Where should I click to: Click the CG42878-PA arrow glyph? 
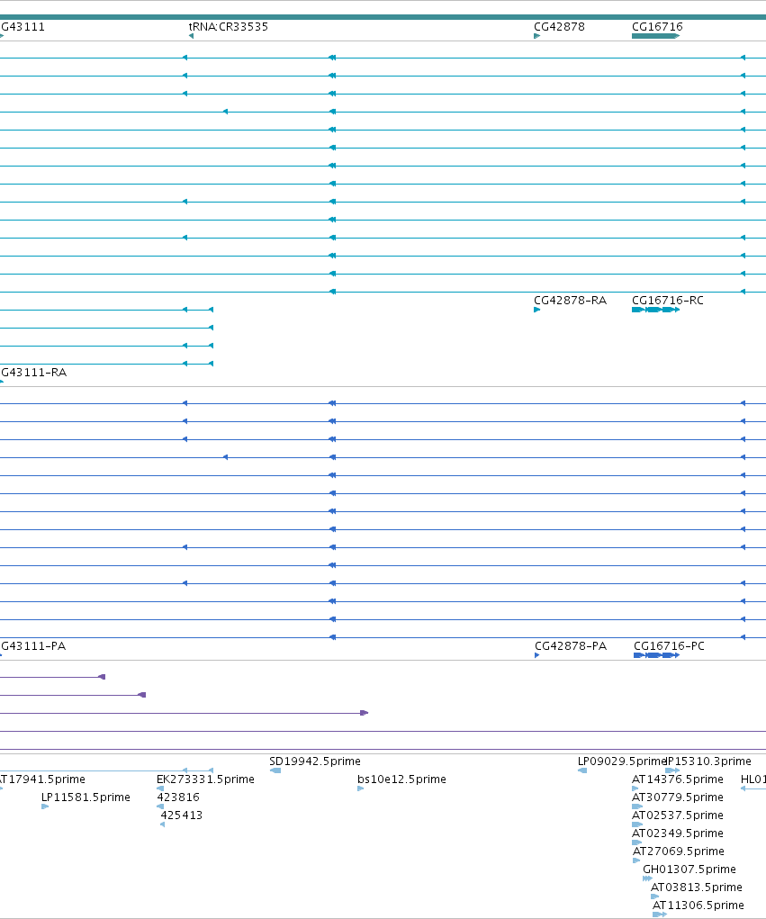click(536, 655)
